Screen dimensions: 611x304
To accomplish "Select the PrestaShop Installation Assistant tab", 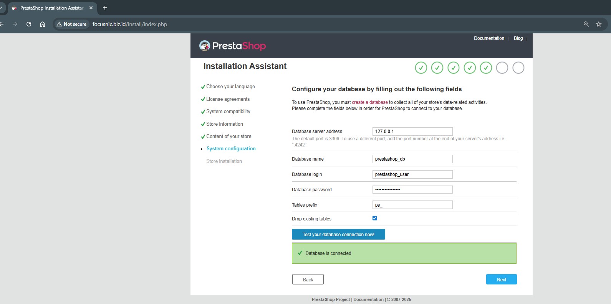I will pos(52,8).
